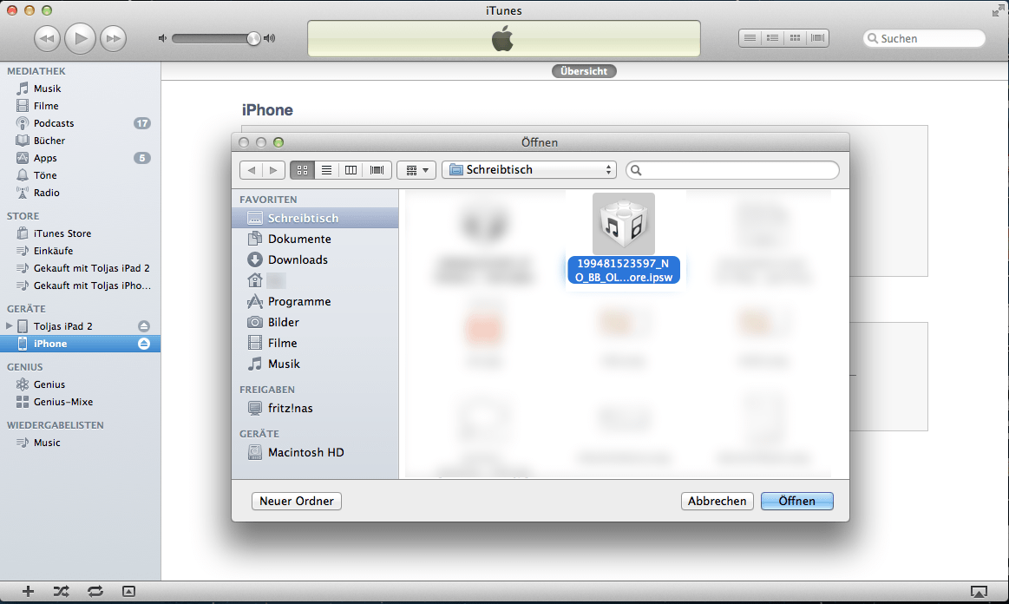Click the shuffle icon at the bottom

click(61, 591)
